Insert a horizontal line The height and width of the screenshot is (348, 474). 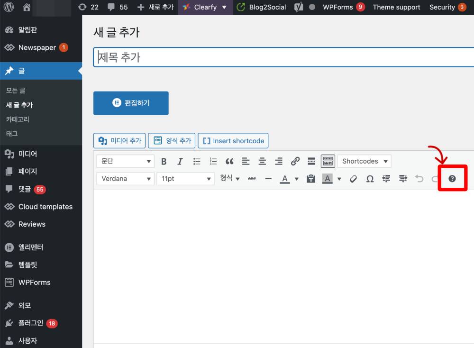pyautogui.click(x=268, y=179)
